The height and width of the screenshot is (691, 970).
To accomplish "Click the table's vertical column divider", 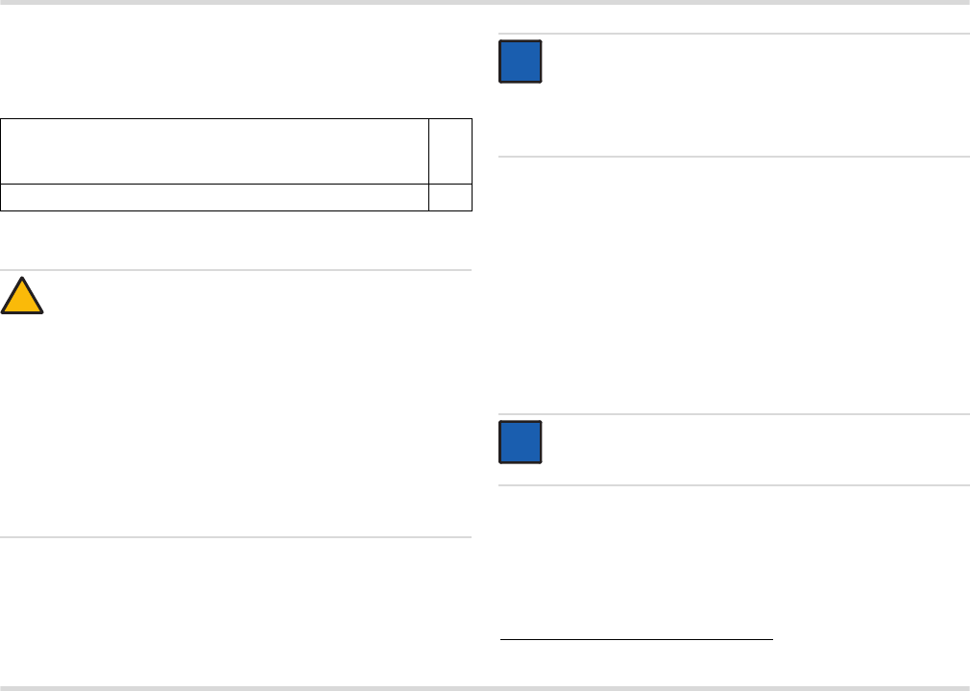I will coord(428,164).
